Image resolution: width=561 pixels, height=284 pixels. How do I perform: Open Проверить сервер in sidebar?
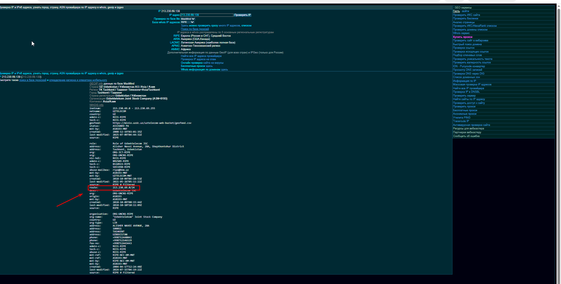[464, 96]
